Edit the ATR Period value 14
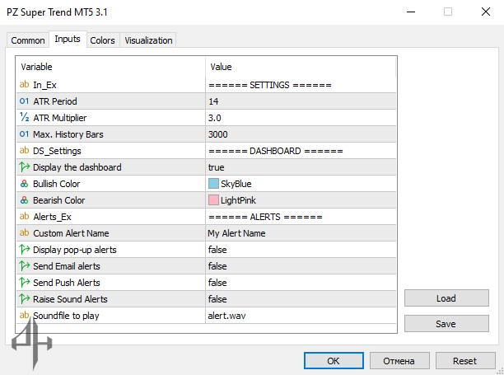 point(213,101)
